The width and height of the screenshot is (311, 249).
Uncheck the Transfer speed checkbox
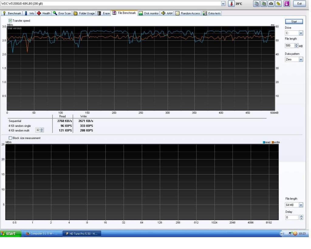coord(11,21)
